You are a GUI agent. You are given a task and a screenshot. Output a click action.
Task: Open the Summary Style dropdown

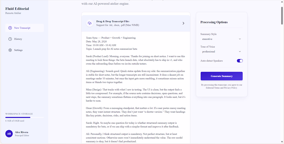(222, 39)
